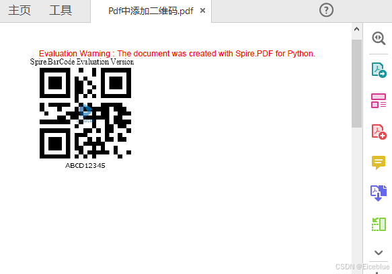Open the search and zoom magnifier tool
Image resolution: width=392 pixels, height=274 pixels.
click(x=379, y=38)
